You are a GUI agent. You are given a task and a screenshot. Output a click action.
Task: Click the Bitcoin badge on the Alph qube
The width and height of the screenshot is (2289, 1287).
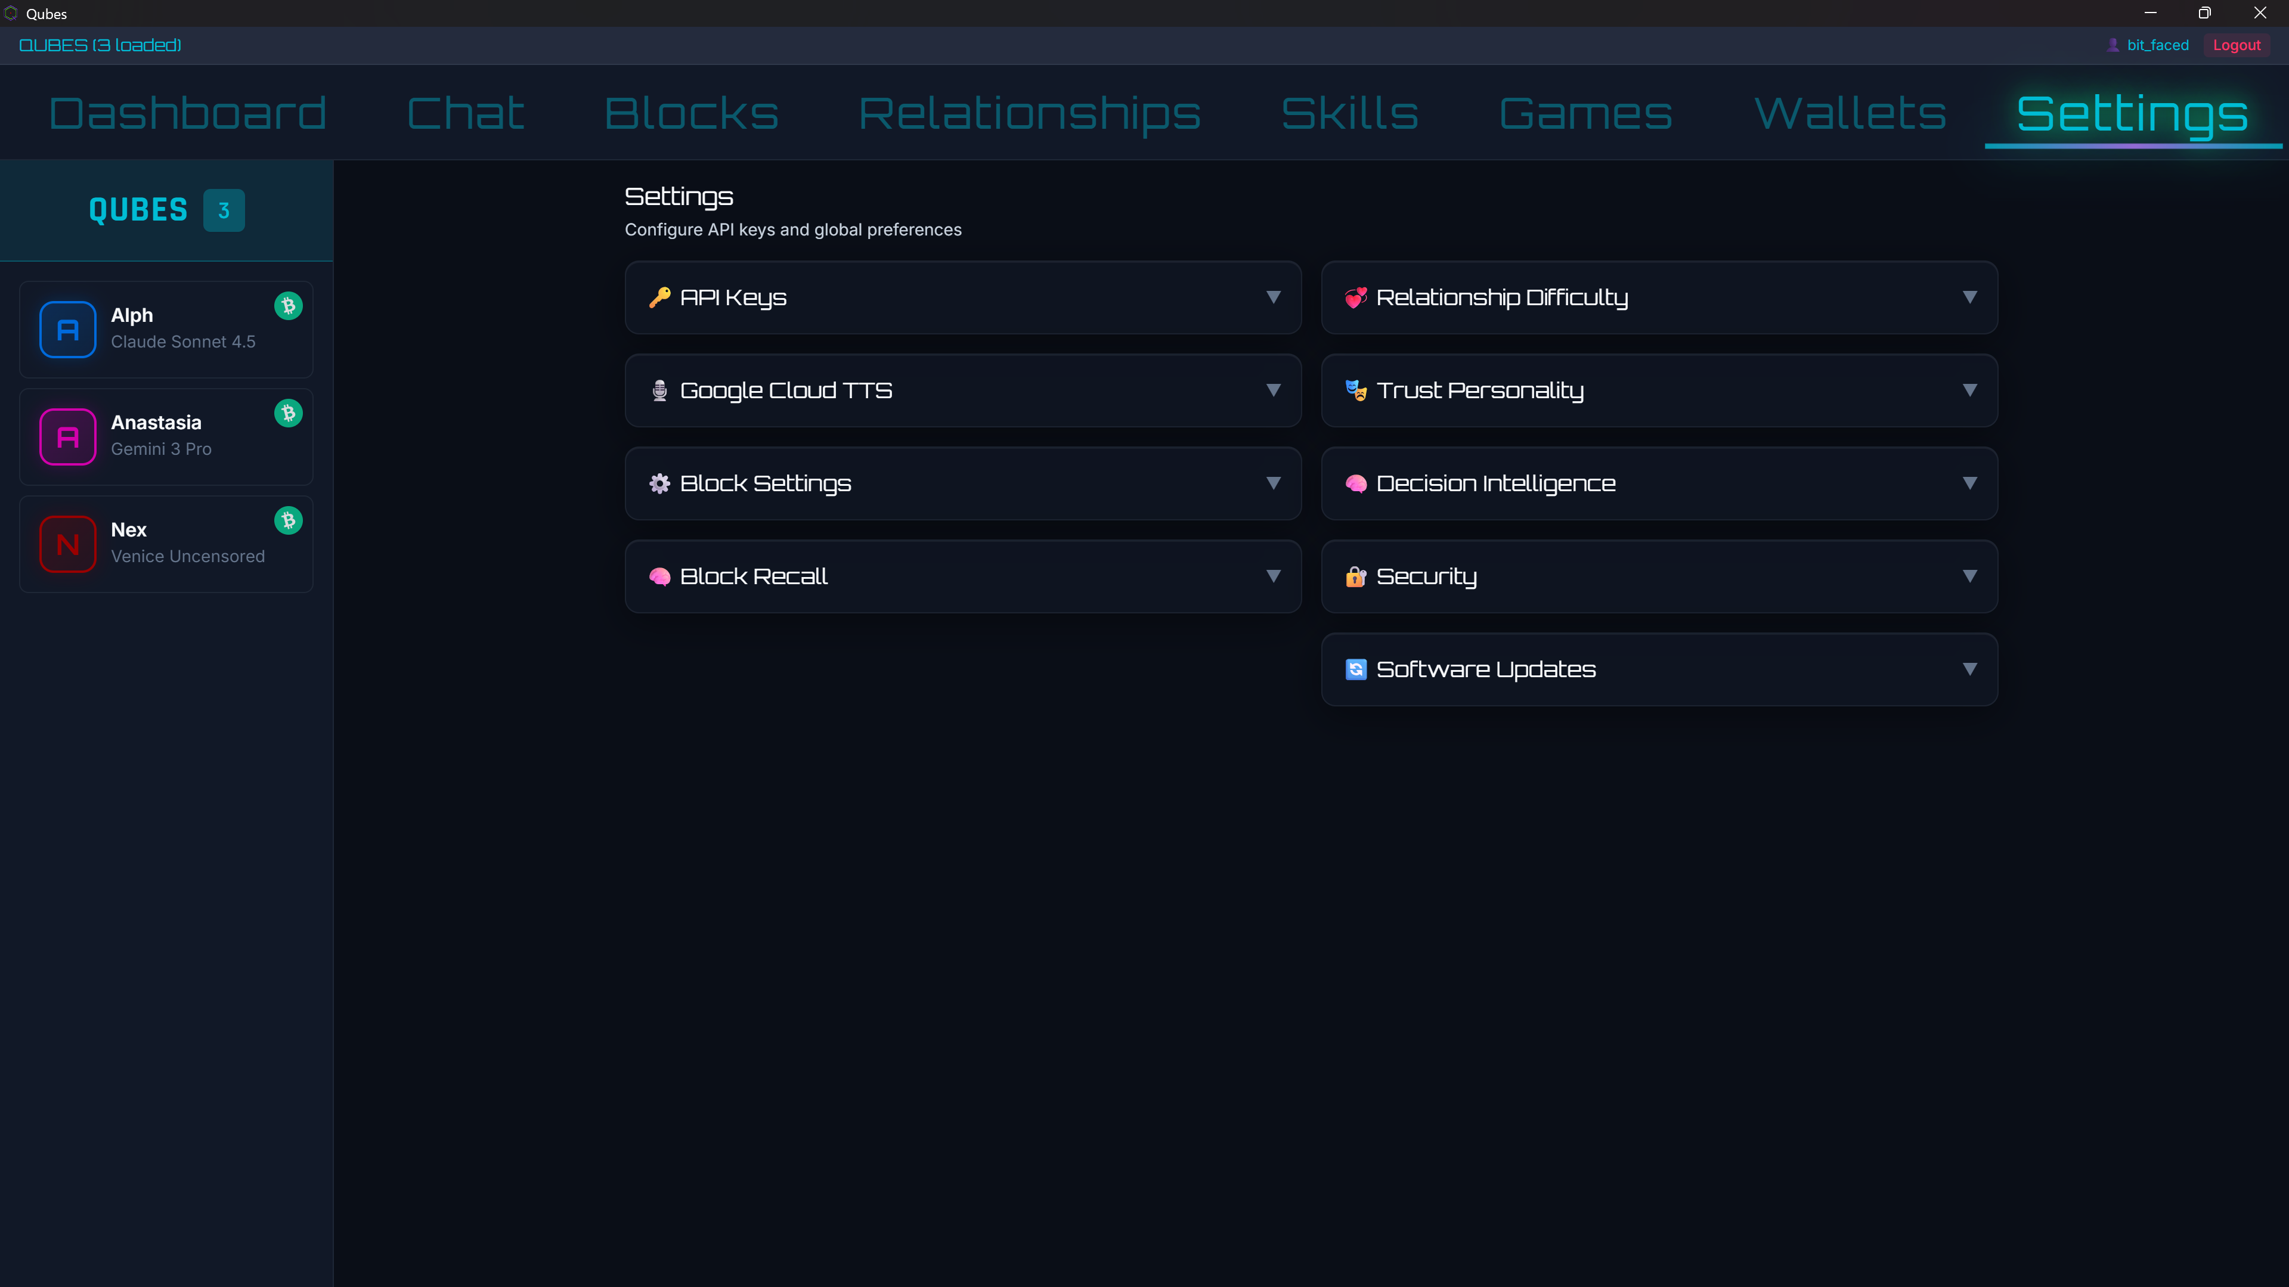click(x=288, y=306)
